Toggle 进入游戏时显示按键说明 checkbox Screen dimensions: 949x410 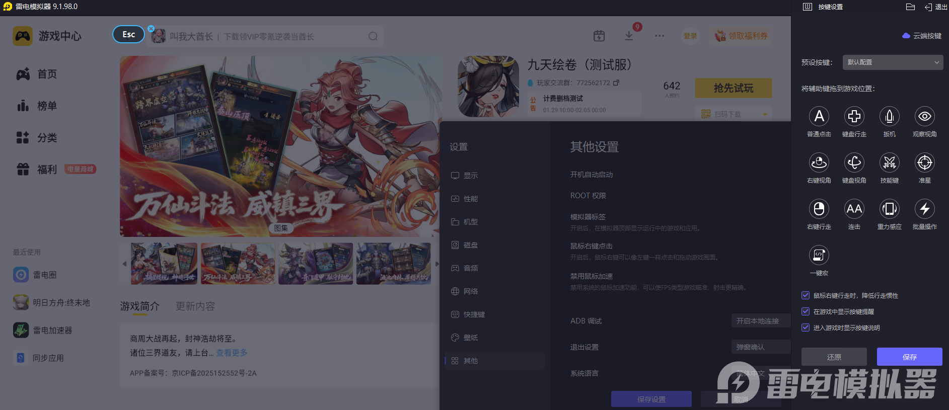point(806,327)
